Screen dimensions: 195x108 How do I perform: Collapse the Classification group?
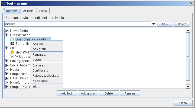(x=7, y=35)
